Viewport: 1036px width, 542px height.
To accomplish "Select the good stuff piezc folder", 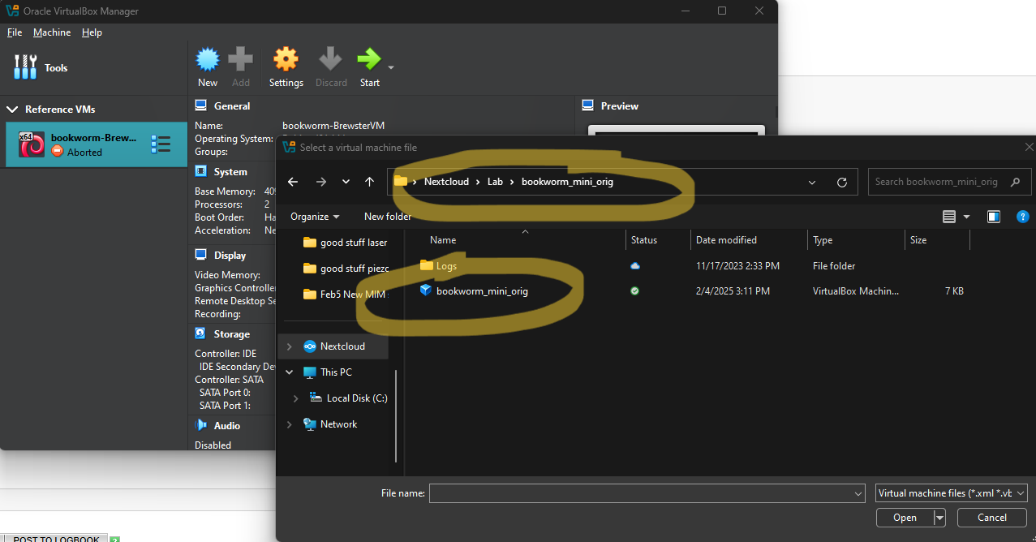I will [x=346, y=269].
